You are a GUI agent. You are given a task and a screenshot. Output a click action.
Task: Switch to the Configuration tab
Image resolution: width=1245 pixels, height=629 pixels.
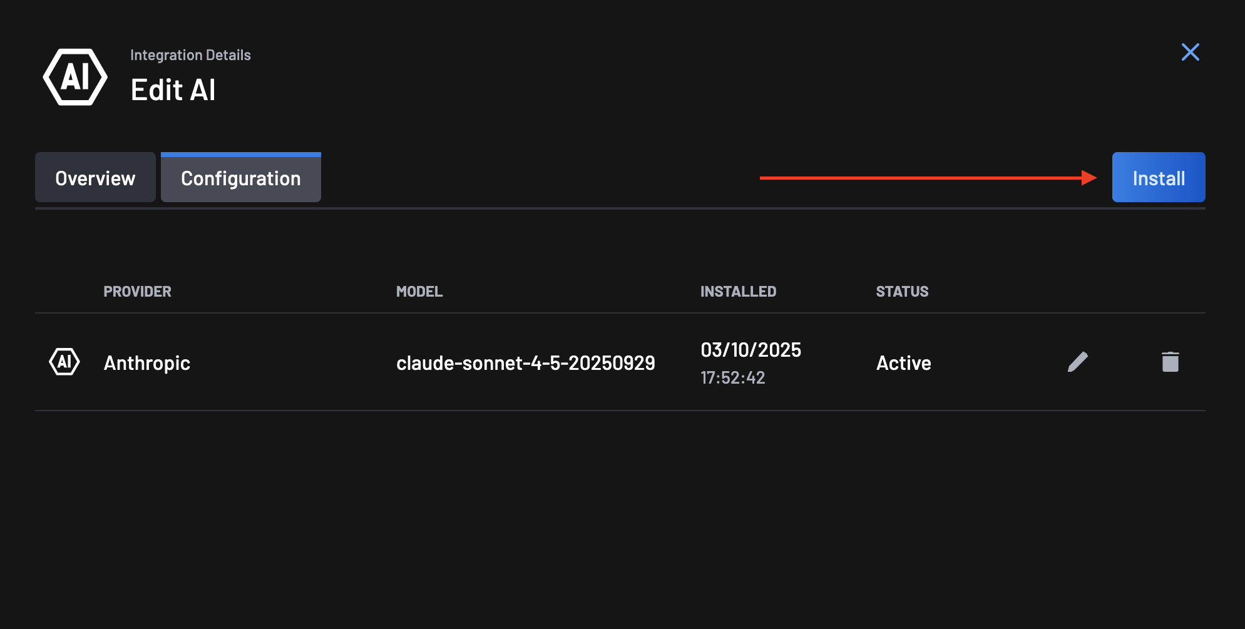coord(240,178)
